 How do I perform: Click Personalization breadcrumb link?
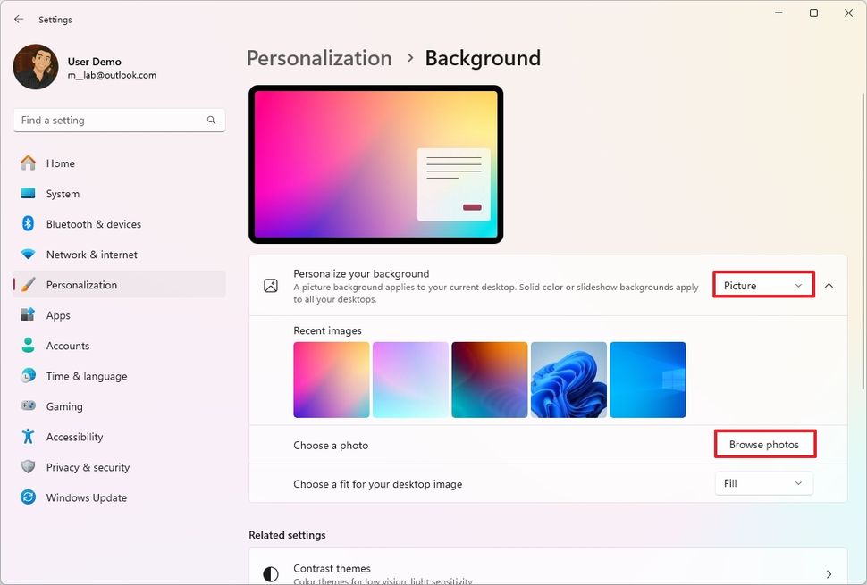[x=319, y=58]
